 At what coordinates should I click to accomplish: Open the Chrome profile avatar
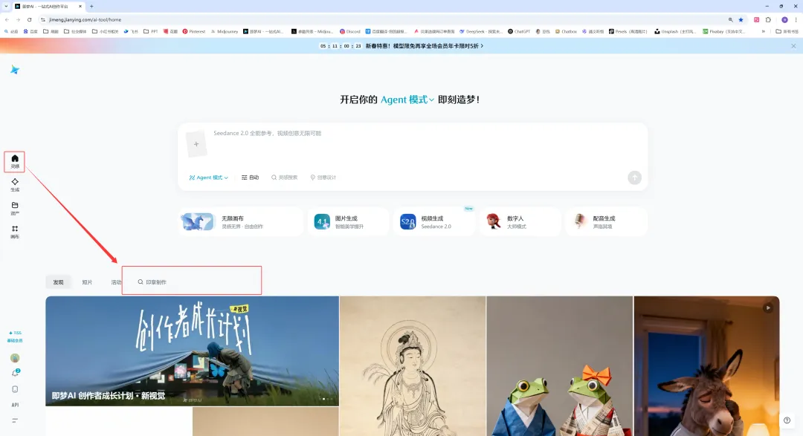784,19
